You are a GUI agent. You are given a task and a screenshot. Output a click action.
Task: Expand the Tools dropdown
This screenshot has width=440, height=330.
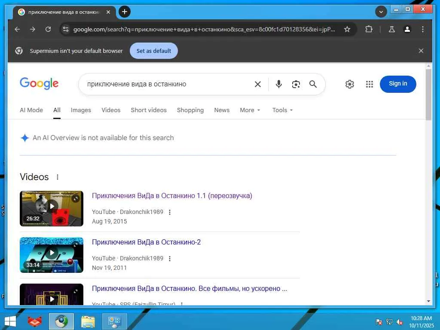click(x=282, y=110)
